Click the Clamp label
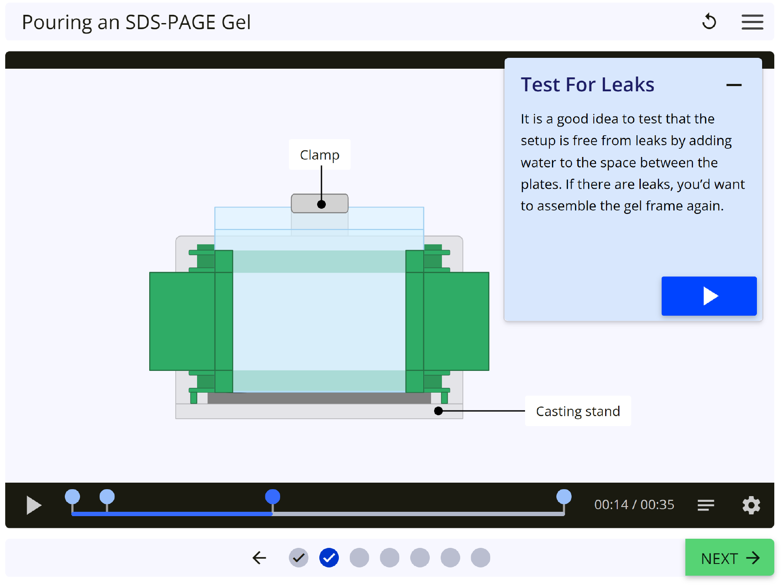Image resolution: width=783 pixels, height=587 pixels. [x=320, y=155]
